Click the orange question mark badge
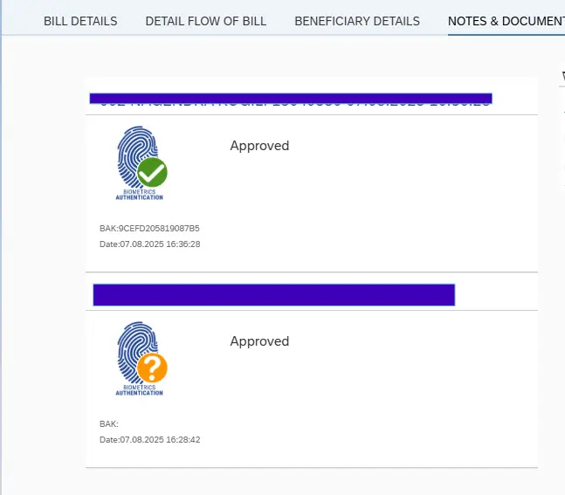Image resolution: width=565 pixels, height=495 pixels. point(152,368)
